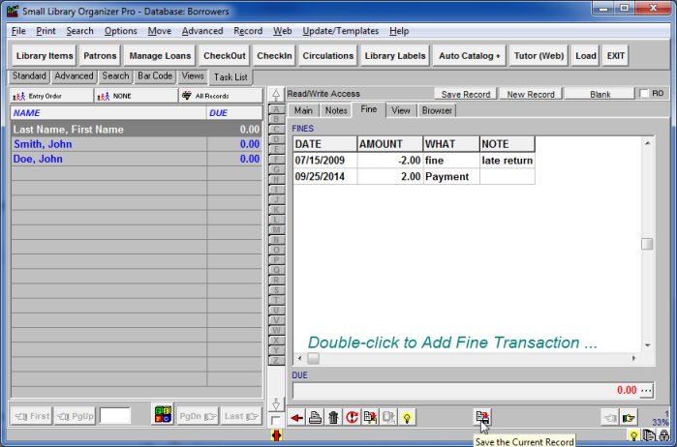Viewport: 677px width, 447px height.
Task: Click the AMOUNT column header
Action: tap(390, 144)
